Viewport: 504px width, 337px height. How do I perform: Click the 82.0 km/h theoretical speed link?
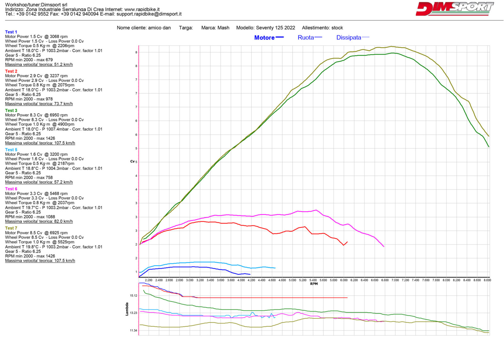click(39, 221)
